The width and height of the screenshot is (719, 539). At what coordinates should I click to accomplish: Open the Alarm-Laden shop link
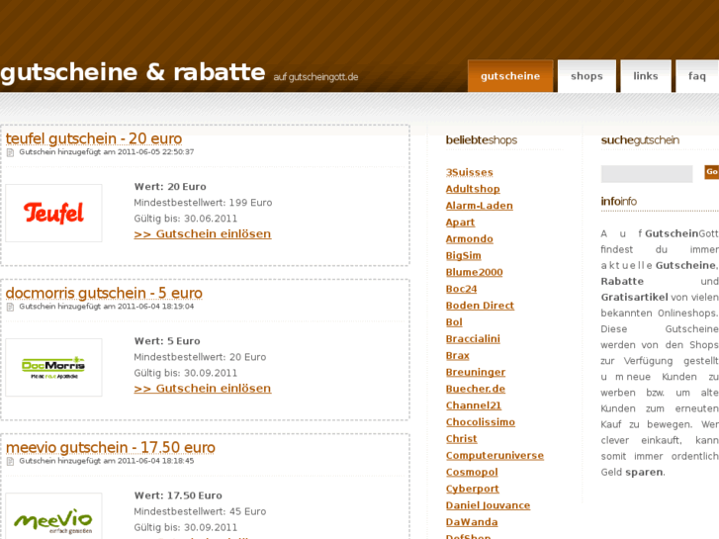(x=480, y=206)
